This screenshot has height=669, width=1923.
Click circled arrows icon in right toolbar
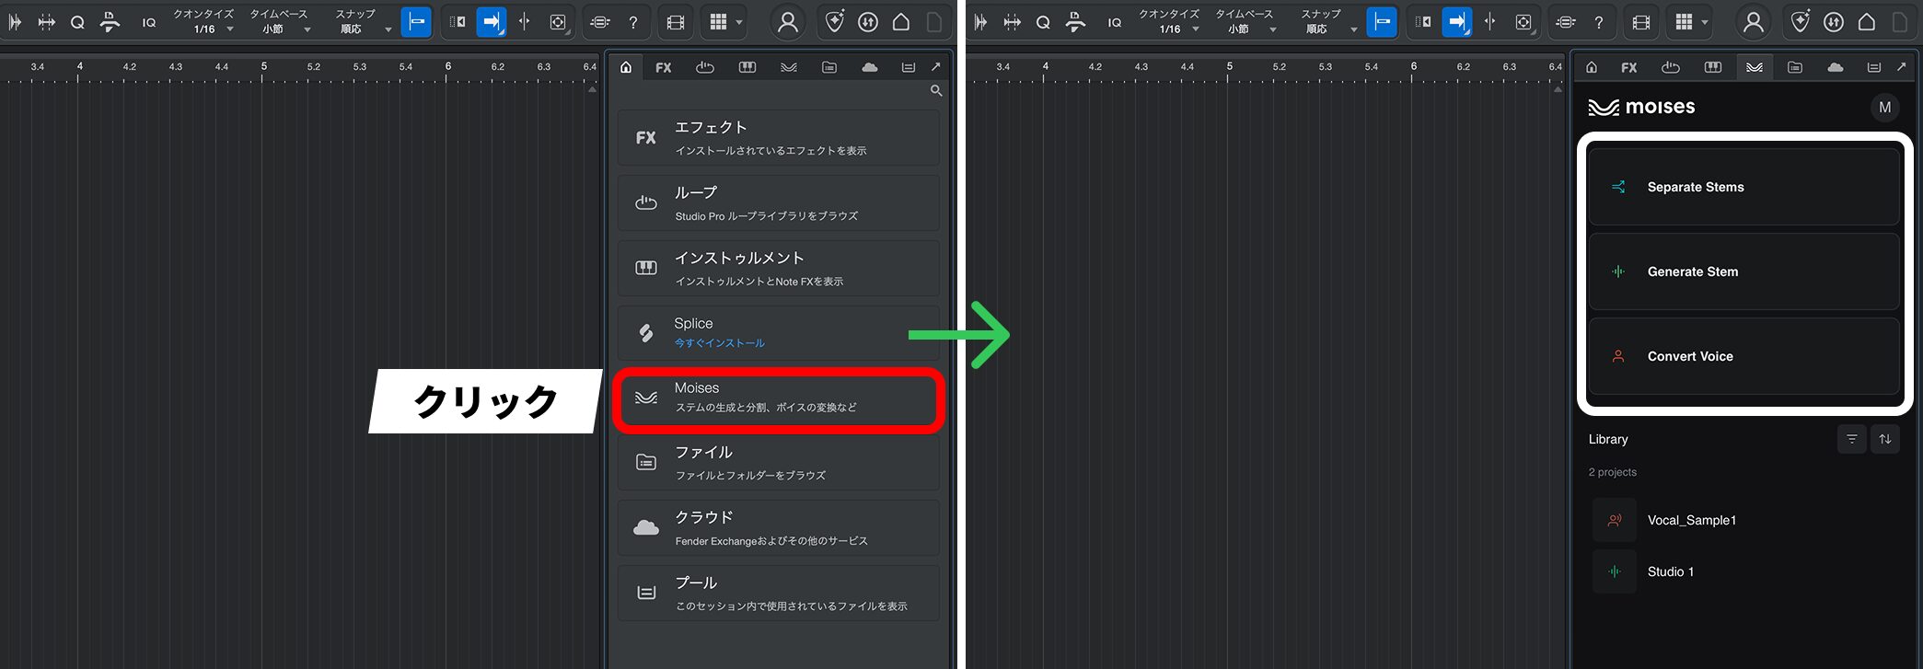pos(1834,22)
